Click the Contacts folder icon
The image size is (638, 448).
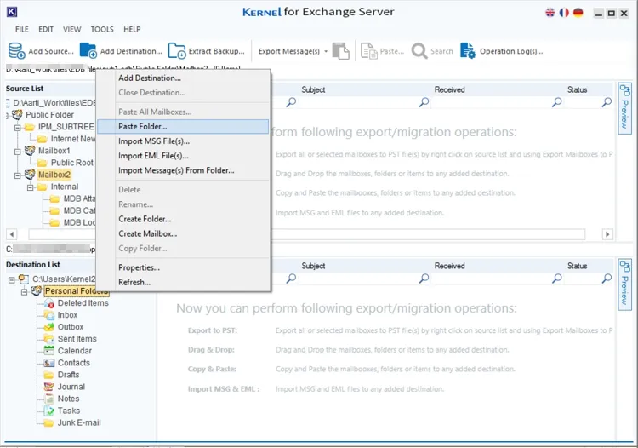tap(48, 363)
